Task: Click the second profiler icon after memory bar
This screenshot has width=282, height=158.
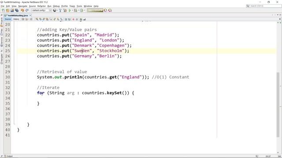Action: pyautogui.click(x=110, y=11)
